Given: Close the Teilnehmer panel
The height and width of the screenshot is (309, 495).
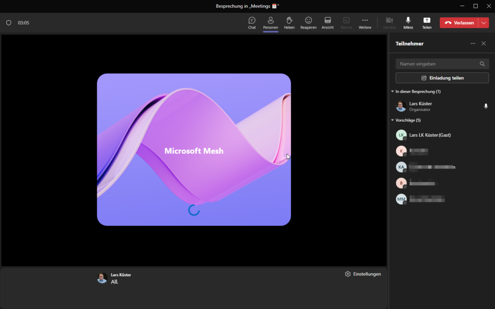Looking at the screenshot, I should click(483, 43).
